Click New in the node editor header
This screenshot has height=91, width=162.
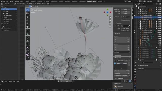point(67,81)
